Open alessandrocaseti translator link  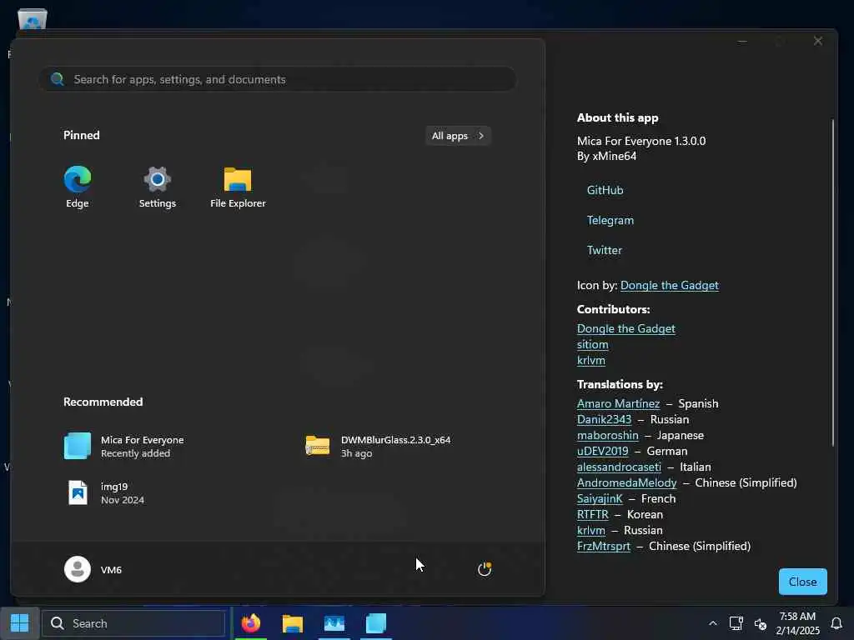(619, 467)
